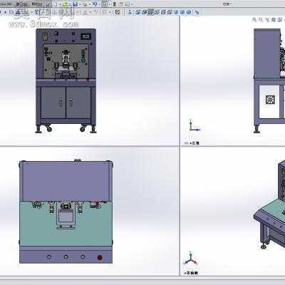Switch to Dimetric standard view icon
Viewport: 285px width, 285px height.
189,12
